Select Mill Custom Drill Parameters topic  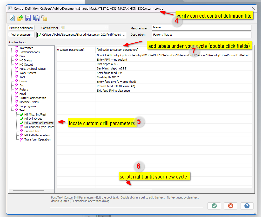(x=34, y=123)
